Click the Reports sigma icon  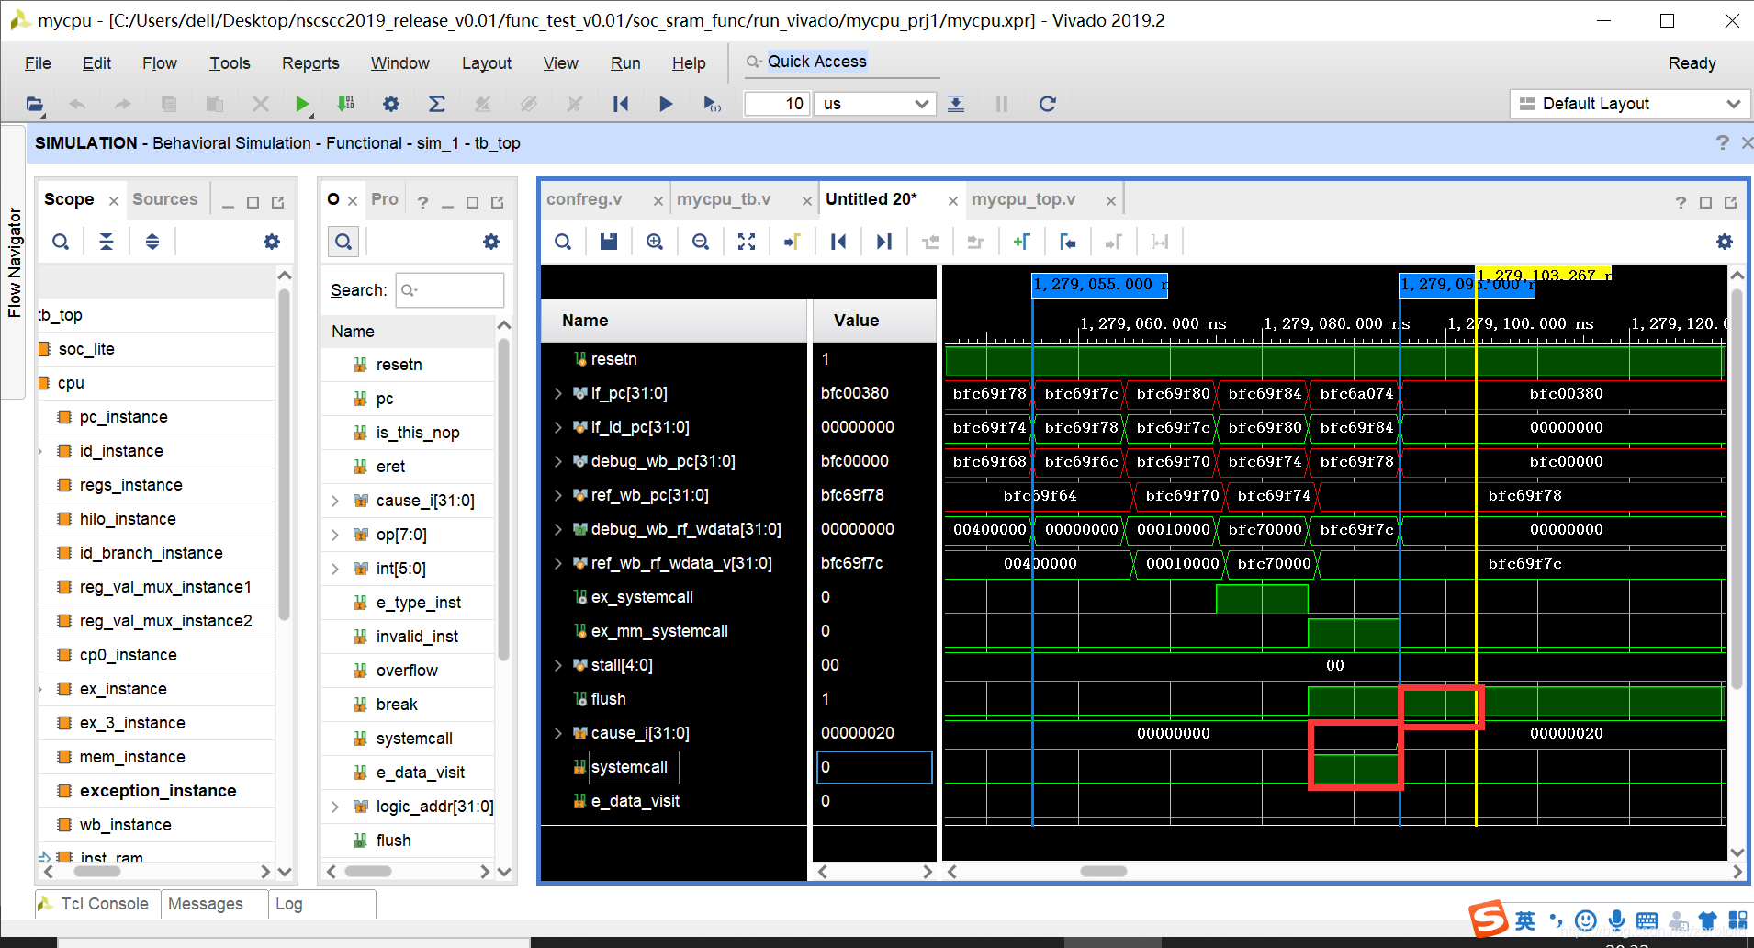pyautogui.click(x=437, y=104)
